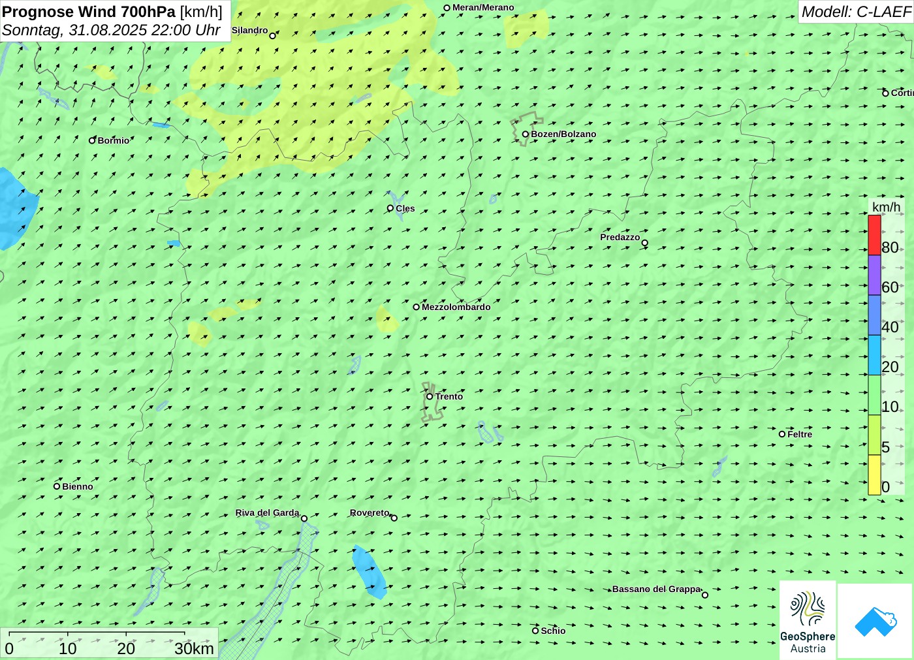Click the 'Prognose Wind 700hPa' title
This screenshot has width=914, height=660.
pyautogui.click(x=89, y=12)
